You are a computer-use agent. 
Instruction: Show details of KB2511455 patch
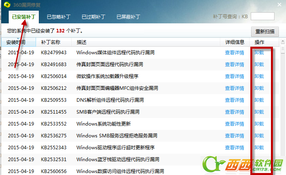click(235, 112)
